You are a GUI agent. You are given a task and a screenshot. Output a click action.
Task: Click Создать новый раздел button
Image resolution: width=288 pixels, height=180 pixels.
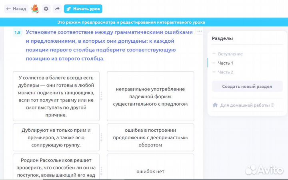(247, 86)
